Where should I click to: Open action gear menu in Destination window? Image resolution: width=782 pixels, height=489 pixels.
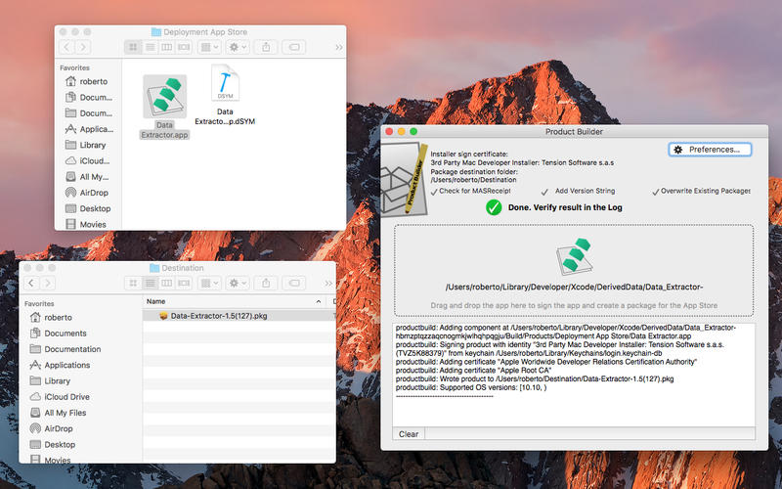pos(238,283)
